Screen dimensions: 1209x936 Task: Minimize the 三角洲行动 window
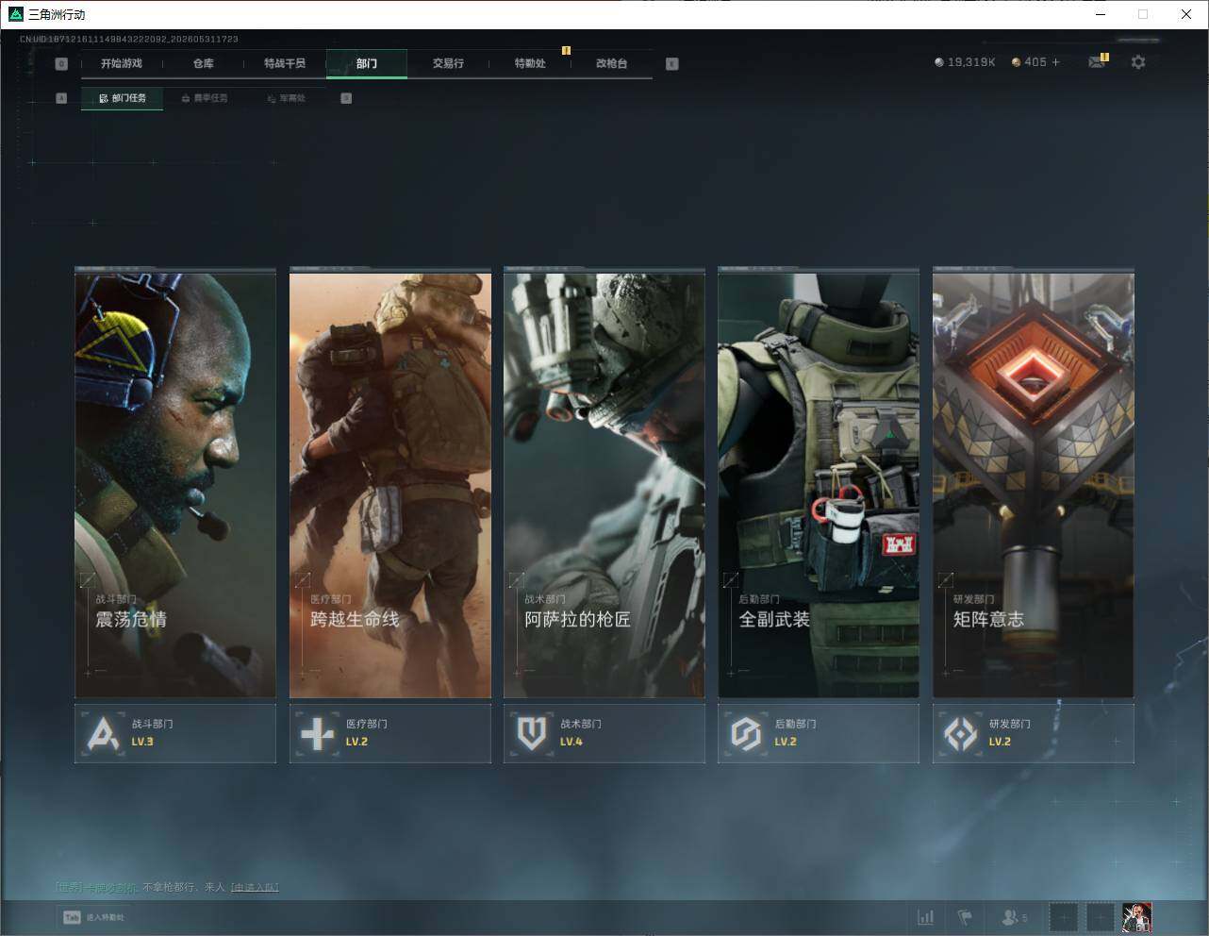1101,14
